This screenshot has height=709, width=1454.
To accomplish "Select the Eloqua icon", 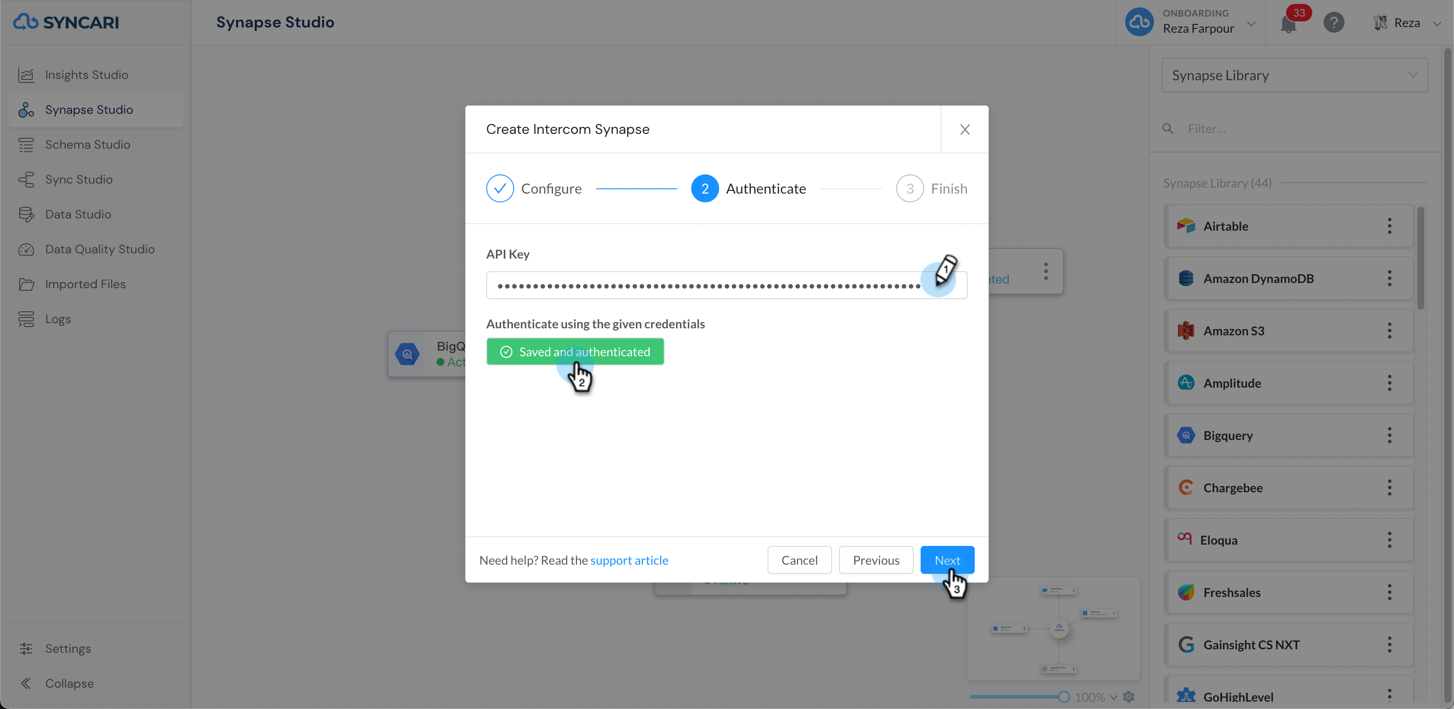I will (1184, 539).
